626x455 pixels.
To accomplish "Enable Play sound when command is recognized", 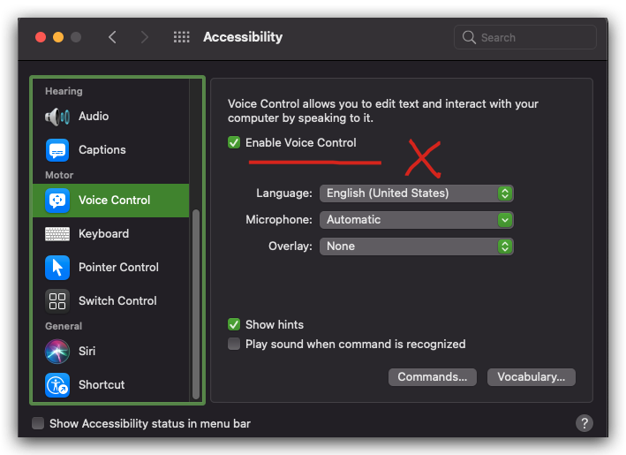I will tap(234, 344).
